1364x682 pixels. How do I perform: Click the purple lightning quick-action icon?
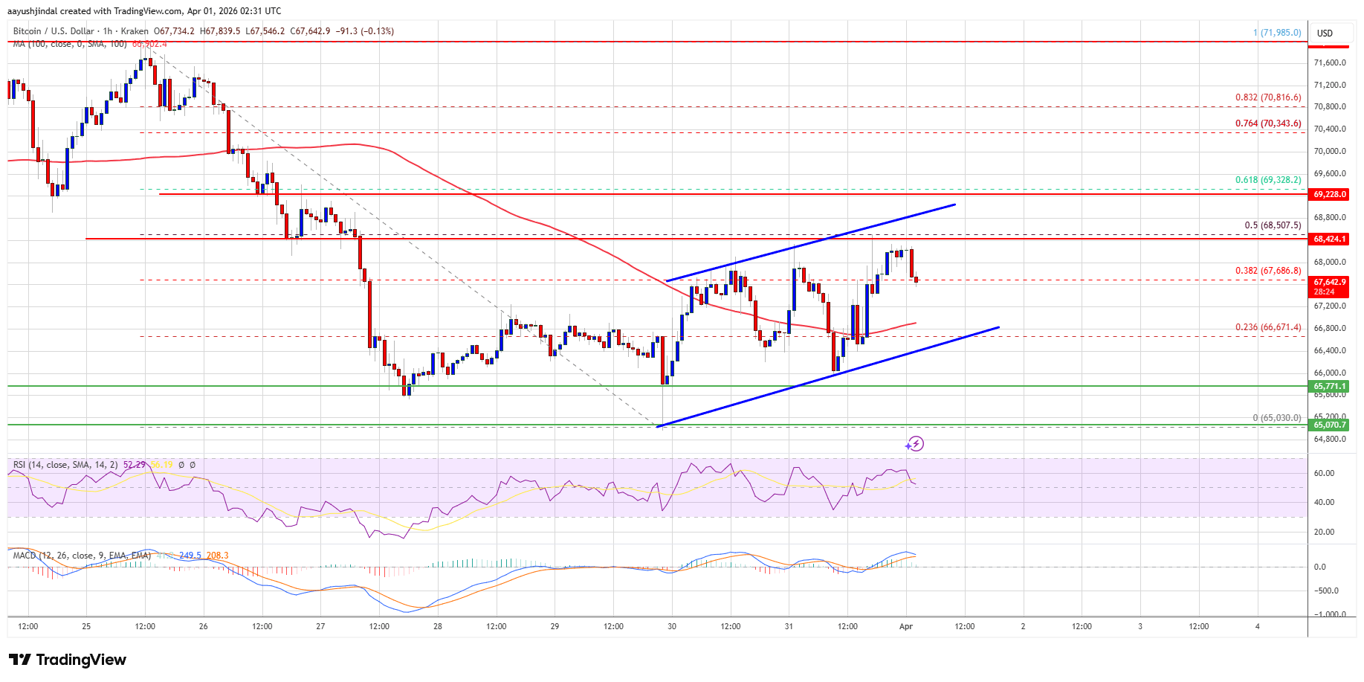click(x=917, y=445)
